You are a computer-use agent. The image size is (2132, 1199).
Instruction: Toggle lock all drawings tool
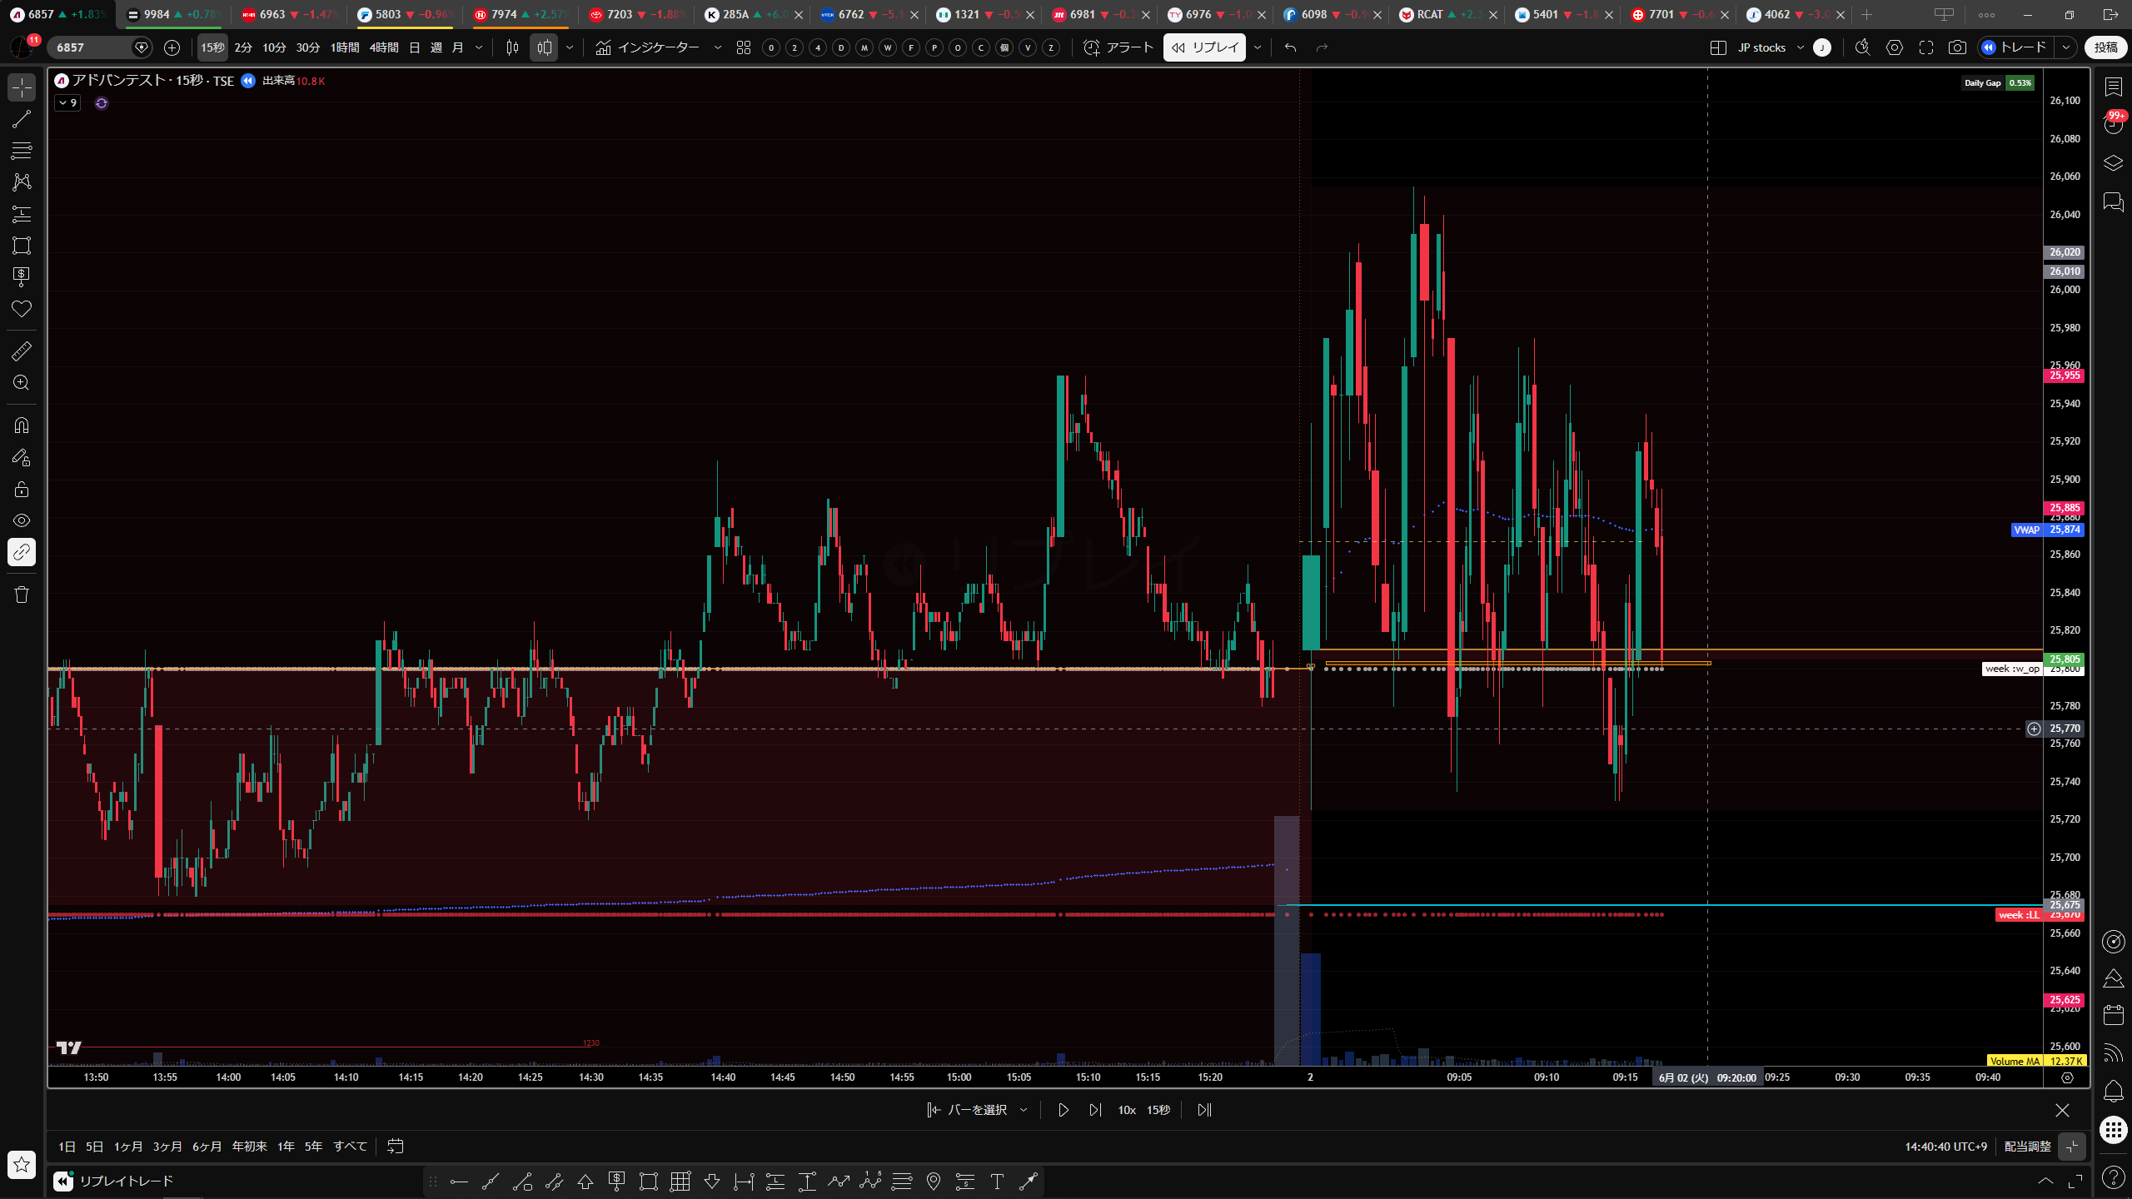click(x=22, y=489)
